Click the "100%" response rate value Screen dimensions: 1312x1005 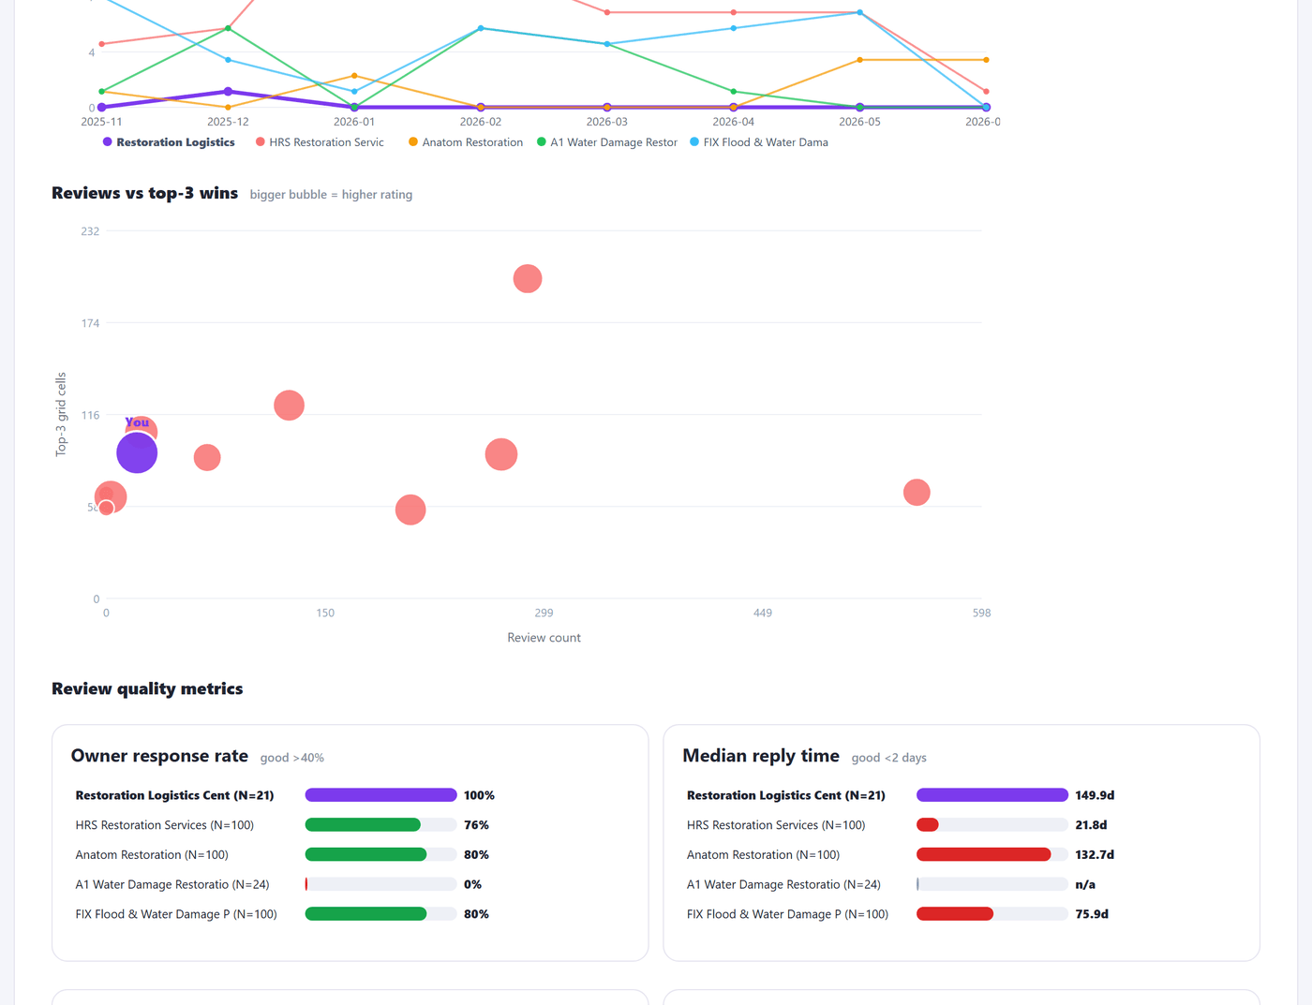tap(479, 795)
